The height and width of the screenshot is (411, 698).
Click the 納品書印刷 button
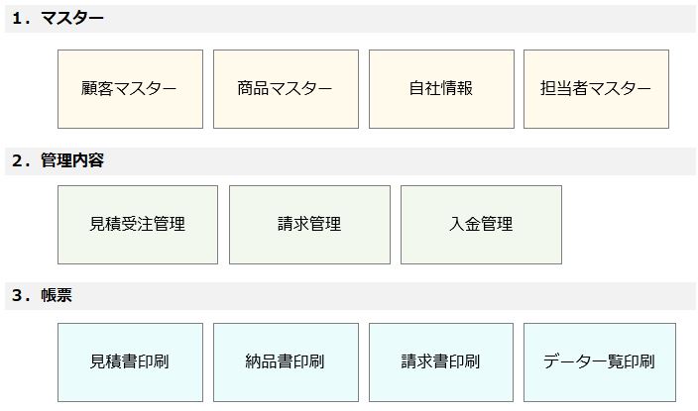click(x=286, y=362)
